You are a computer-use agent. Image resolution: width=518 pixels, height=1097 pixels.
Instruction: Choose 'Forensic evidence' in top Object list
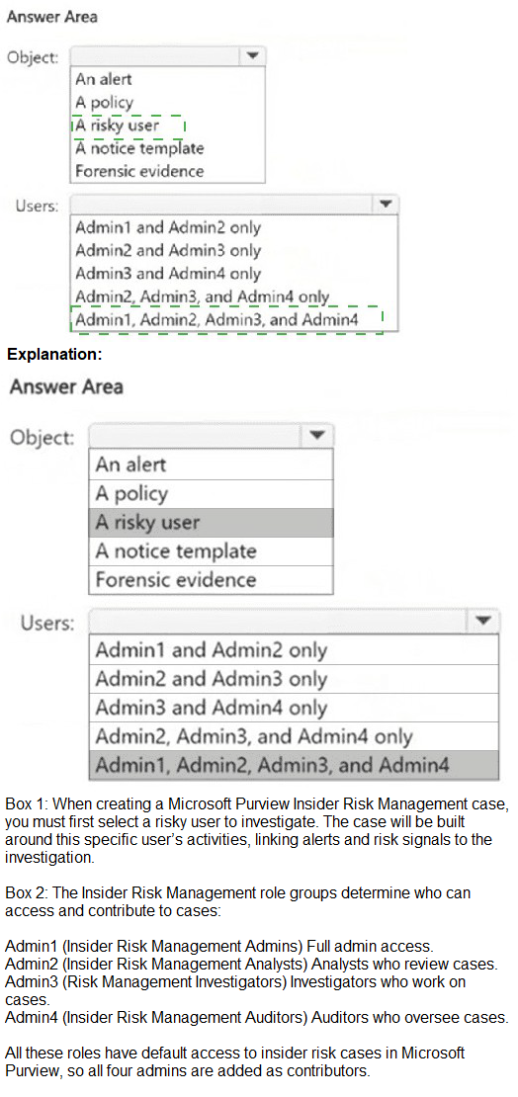point(139,171)
